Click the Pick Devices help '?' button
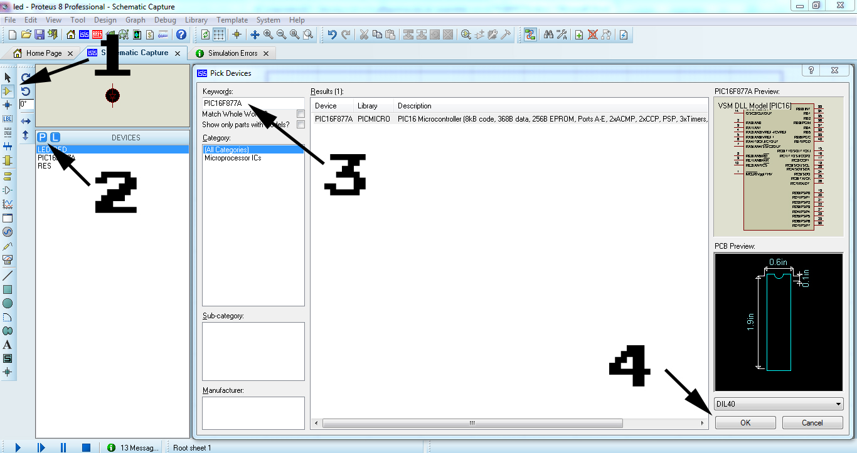 (811, 71)
